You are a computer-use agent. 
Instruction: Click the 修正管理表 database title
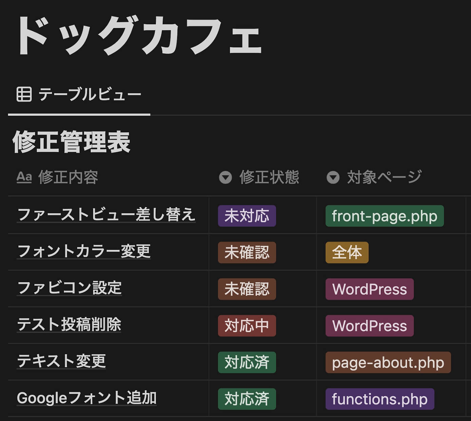click(x=72, y=142)
